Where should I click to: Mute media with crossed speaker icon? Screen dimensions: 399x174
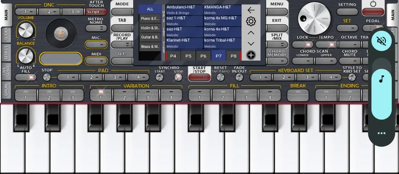tap(381, 41)
